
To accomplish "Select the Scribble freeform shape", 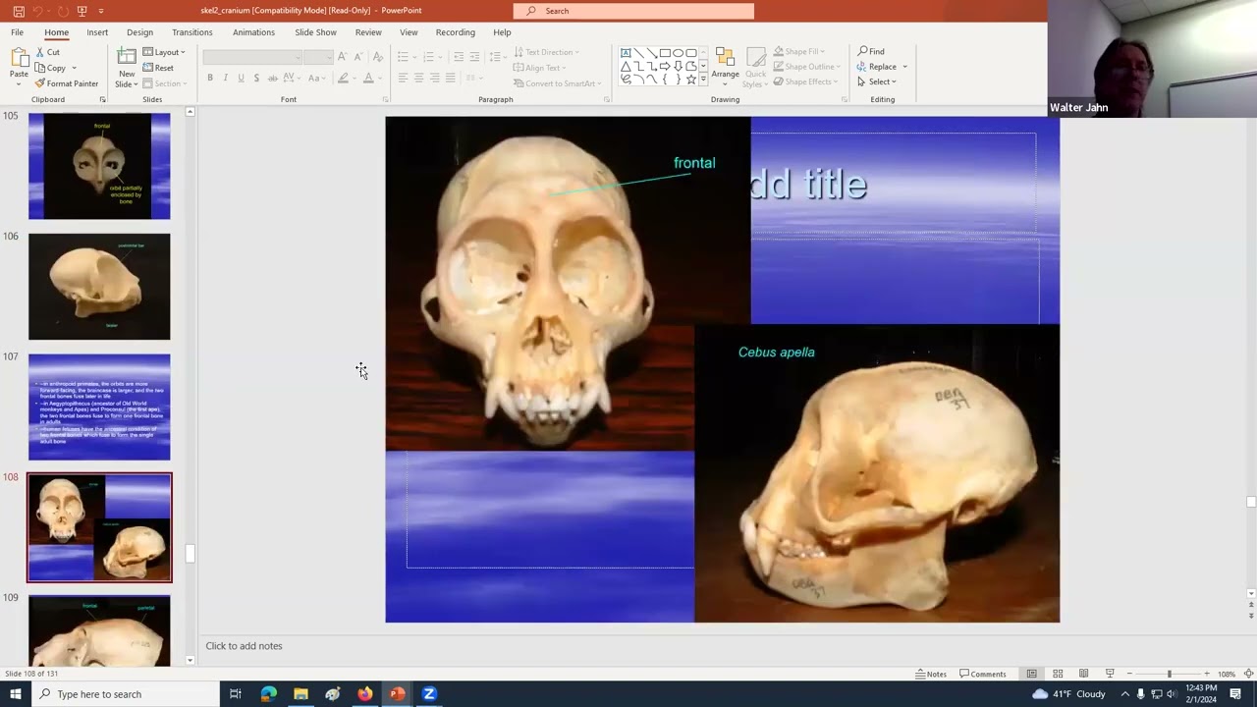I will (x=626, y=79).
